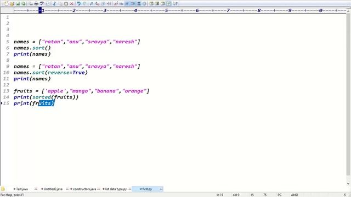Click 'ln 15' in the status bar
This screenshot has width=351, height=197.
(x=219, y=195)
